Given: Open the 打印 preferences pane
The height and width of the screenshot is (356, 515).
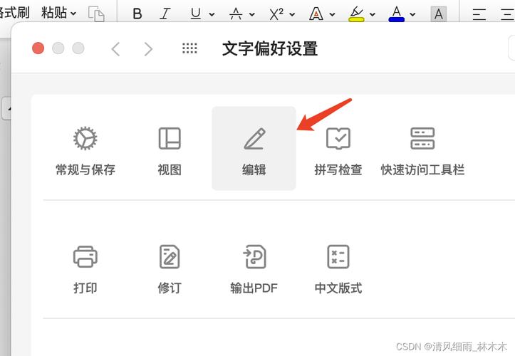Looking at the screenshot, I should point(85,269).
